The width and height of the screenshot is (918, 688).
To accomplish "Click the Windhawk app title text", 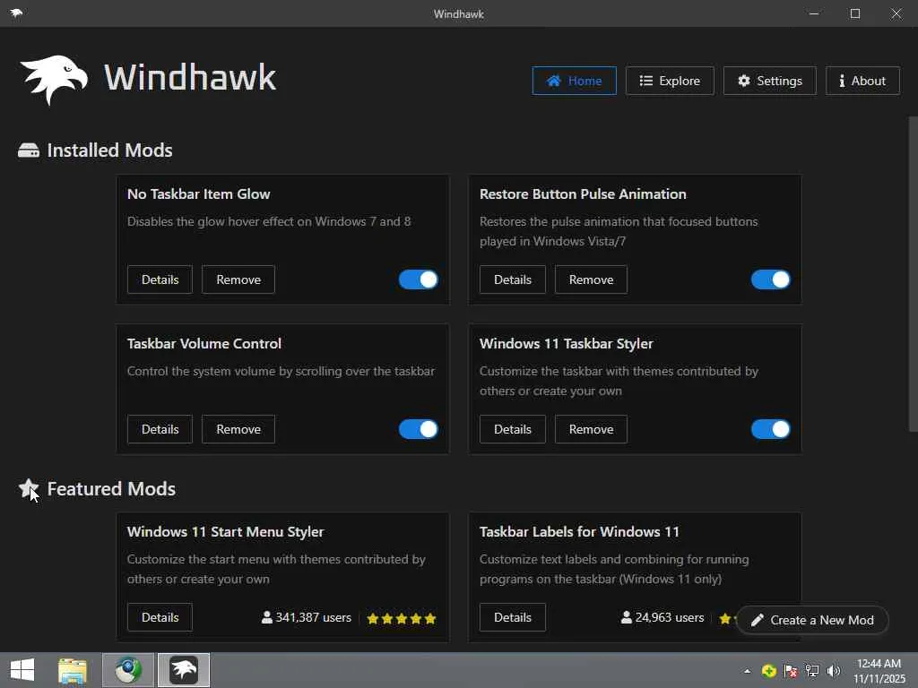I will [x=190, y=77].
